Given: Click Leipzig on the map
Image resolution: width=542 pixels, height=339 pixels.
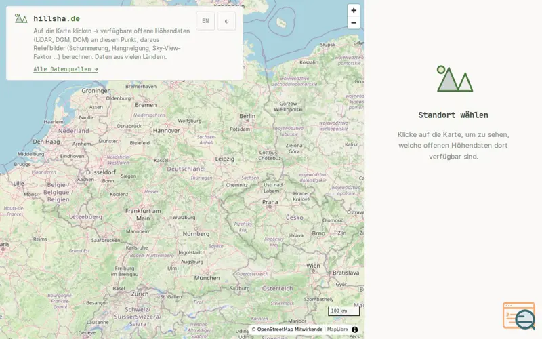Looking at the screenshot, I should click(x=225, y=159).
